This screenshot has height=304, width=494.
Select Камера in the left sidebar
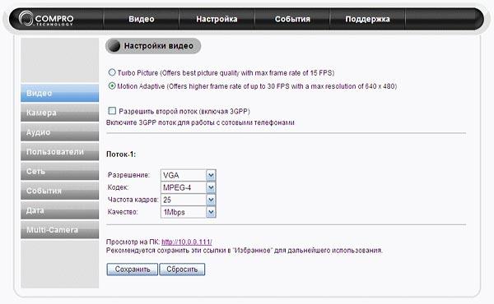click(59, 113)
